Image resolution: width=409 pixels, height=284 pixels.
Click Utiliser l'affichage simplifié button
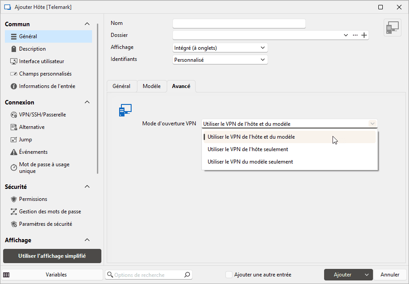[52, 256]
